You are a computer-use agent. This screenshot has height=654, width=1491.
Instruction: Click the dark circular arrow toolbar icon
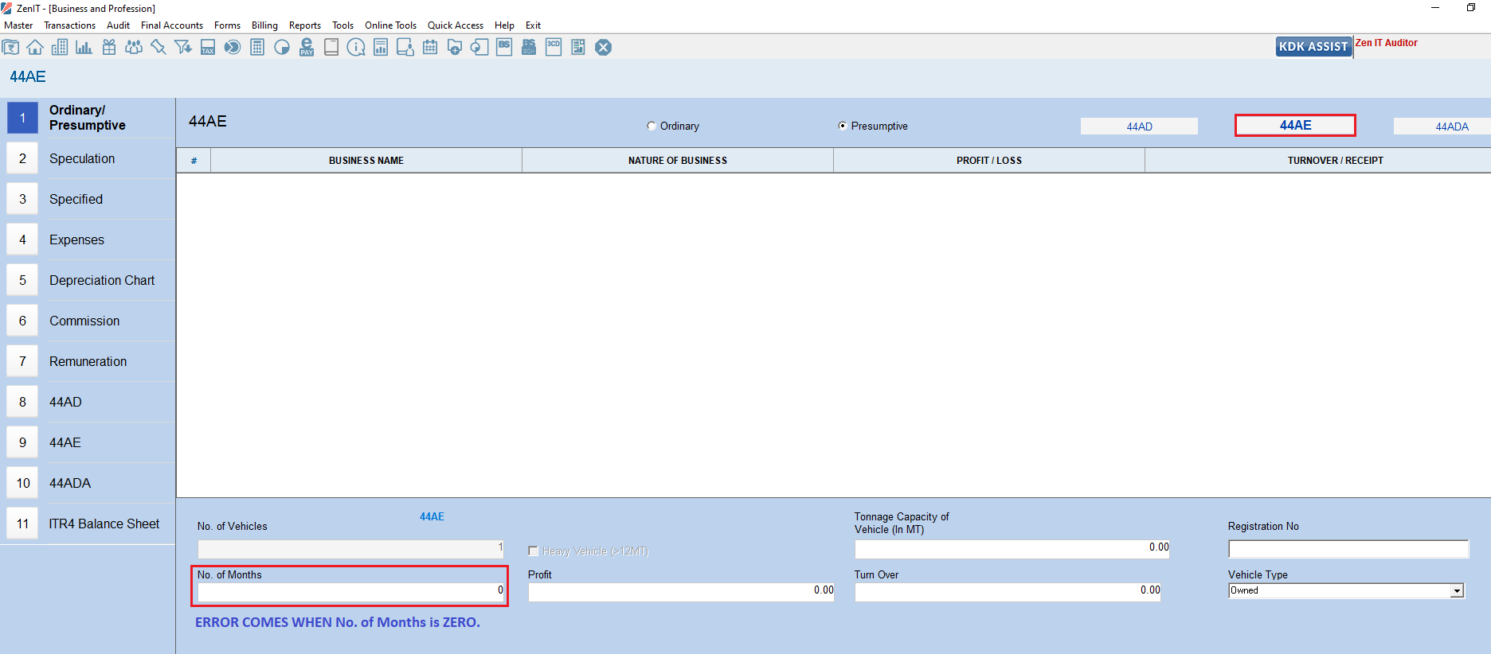233,48
